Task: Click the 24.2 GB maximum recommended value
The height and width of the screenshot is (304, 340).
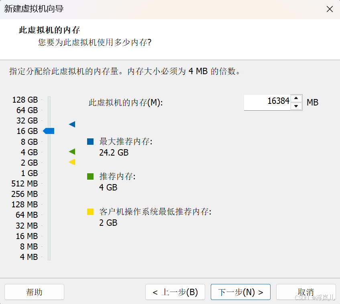Action: [x=114, y=153]
